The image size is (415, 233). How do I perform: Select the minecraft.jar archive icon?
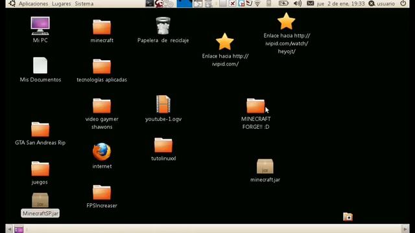265,166
